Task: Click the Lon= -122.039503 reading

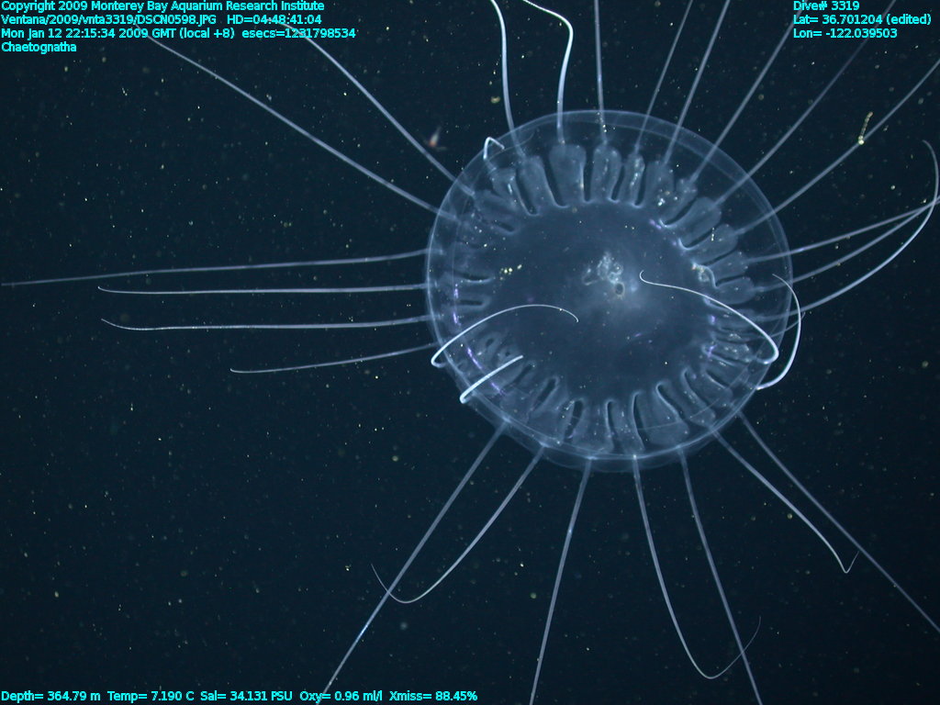Action: [x=845, y=33]
